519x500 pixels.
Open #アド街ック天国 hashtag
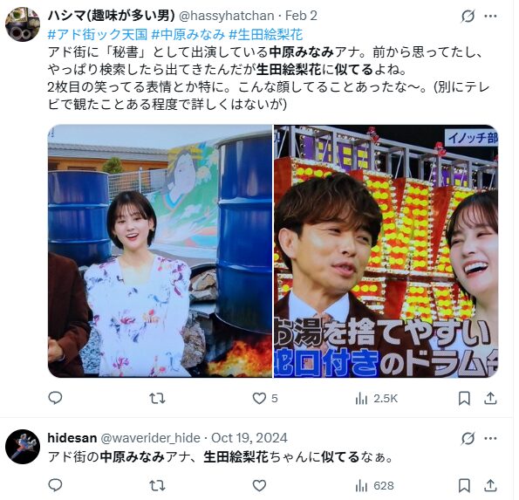click(x=98, y=34)
